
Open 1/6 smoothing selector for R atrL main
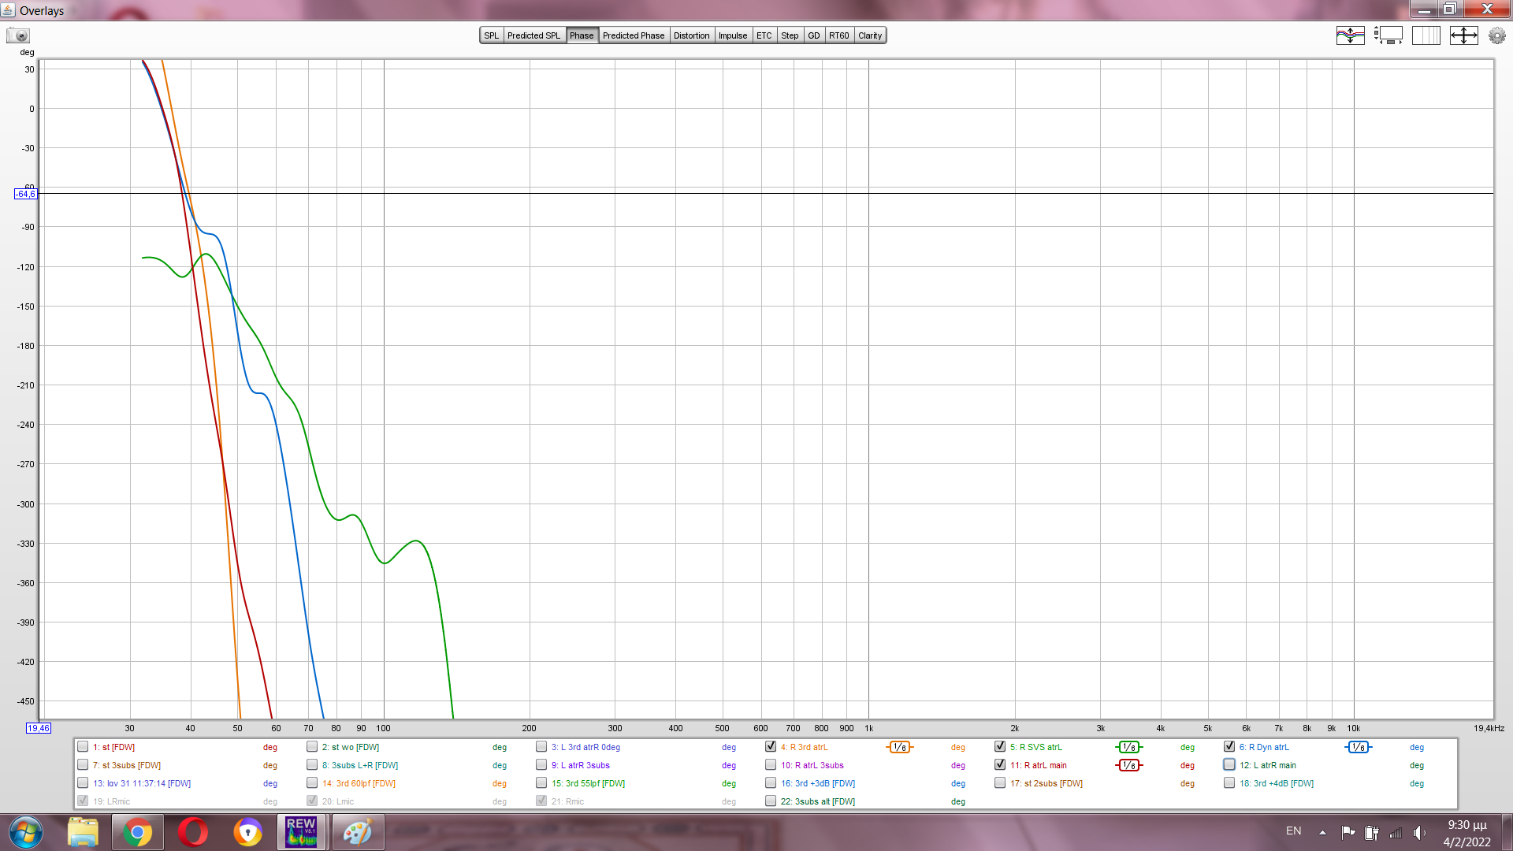coord(1128,765)
